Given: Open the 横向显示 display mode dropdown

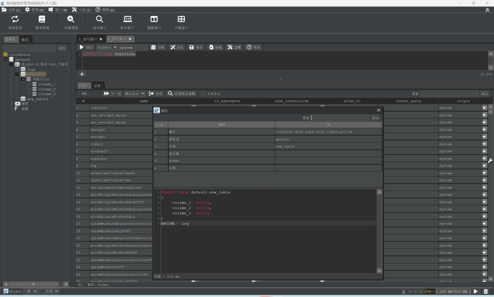Looking at the screenshot, I should pyautogui.click(x=135, y=94).
